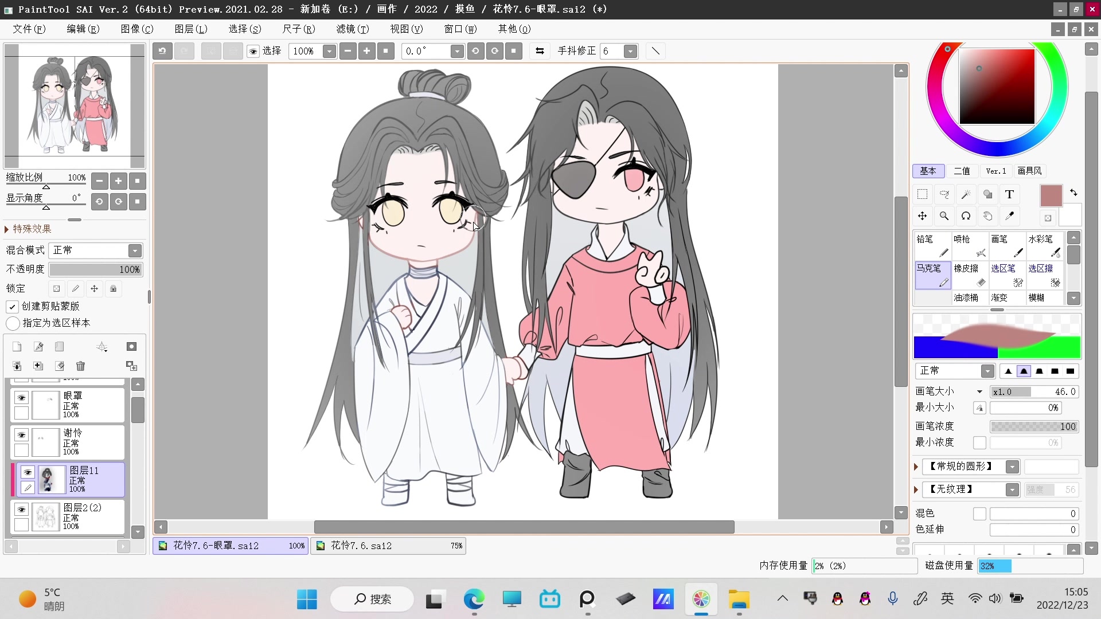Click the primary pink color swatch

tap(1051, 196)
